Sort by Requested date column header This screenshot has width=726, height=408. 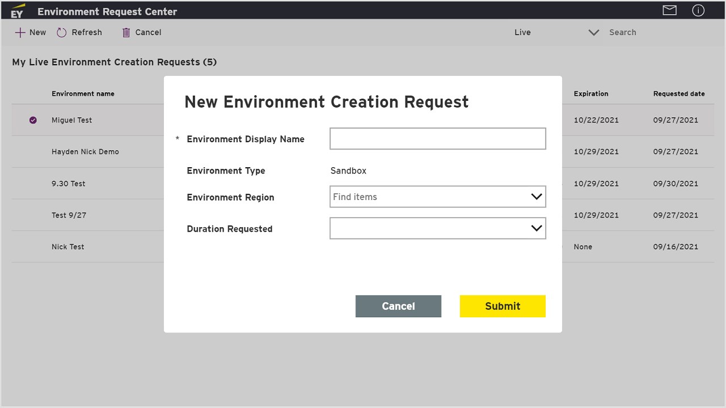pos(678,93)
